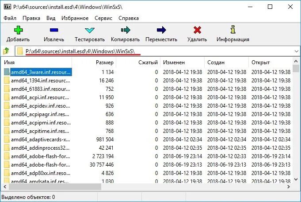Click folder icon of amd64_adaptivecards row
The height and width of the screenshot is (202, 301).
[7, 140]
